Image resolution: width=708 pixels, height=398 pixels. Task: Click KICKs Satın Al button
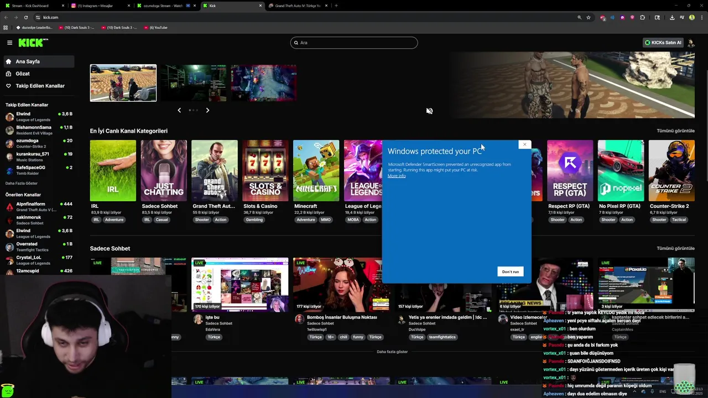click(x=663, y=43)
